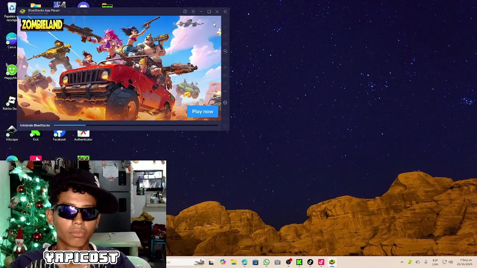Select the Authenticator desktop shortcut
The height and width of the screenshot is (268, 477).
(83, 136)
